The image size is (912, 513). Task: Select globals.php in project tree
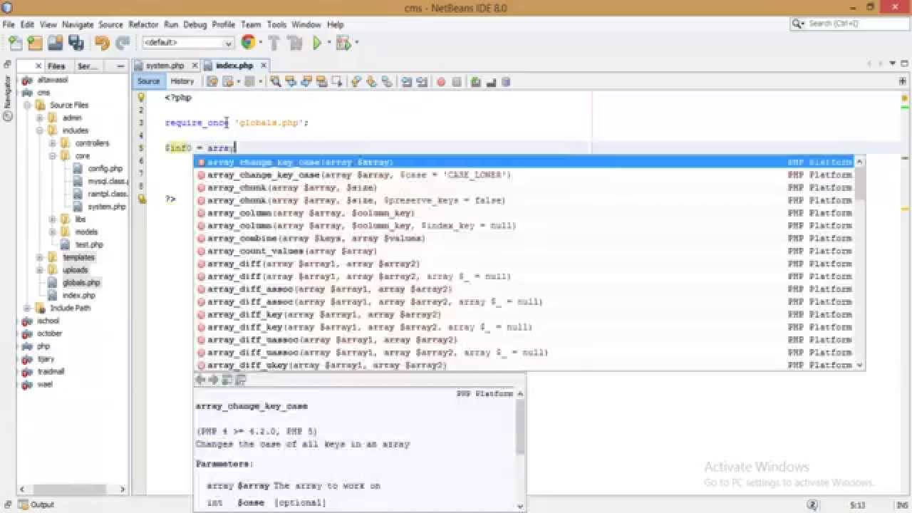click(x=81, y=283)
